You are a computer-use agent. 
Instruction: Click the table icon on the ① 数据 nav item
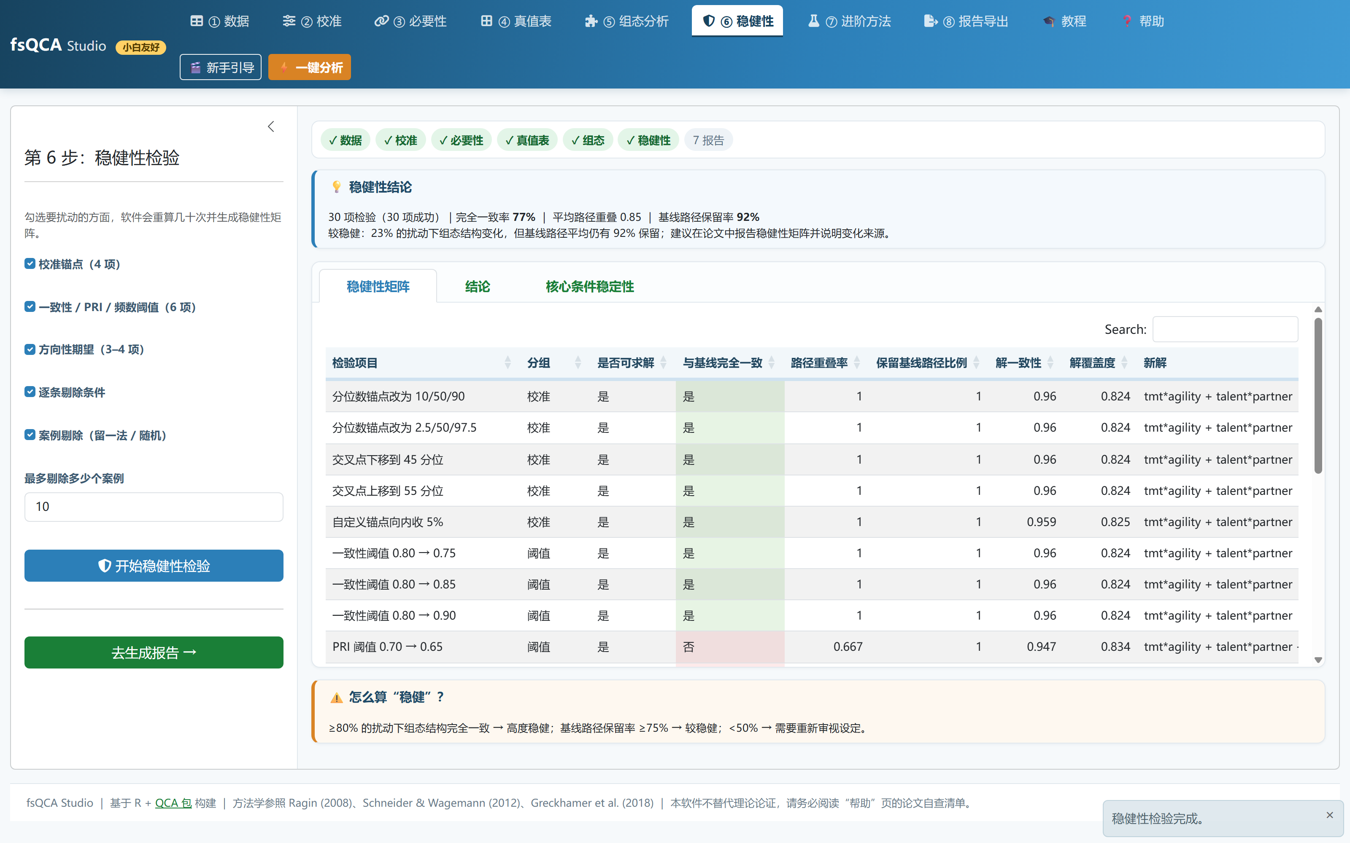[196, 21]
